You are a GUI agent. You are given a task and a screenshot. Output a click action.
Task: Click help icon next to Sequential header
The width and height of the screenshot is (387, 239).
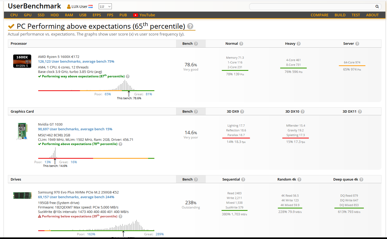[x=243, y=180]
